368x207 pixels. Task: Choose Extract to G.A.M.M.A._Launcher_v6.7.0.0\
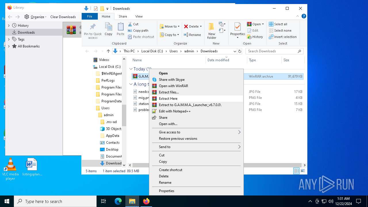[196, 105]
